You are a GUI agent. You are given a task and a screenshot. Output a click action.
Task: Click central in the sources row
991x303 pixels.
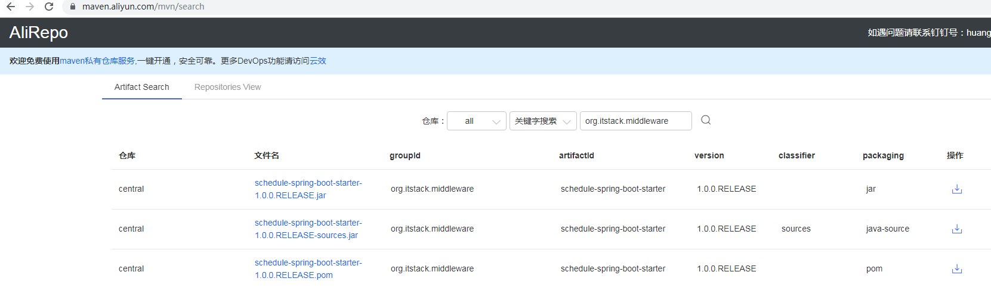(x=131, y=229)
